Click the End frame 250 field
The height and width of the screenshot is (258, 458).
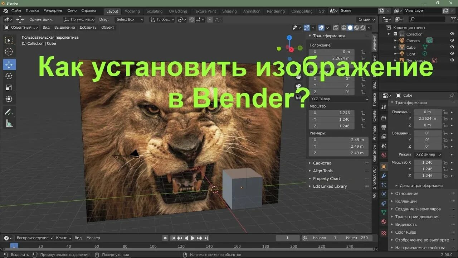pos(357,238)
